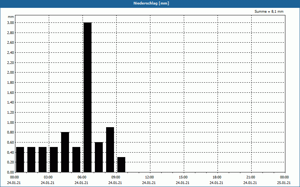Select the 1,00 y-axis label
300x187 pixels.
pos(10,122)
